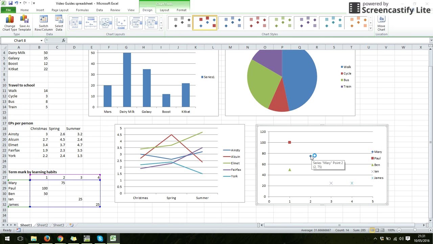This screenshot has height=244, width=433.
Task: Apply the second chart layout thumbnail
Action: coord(91,23)
